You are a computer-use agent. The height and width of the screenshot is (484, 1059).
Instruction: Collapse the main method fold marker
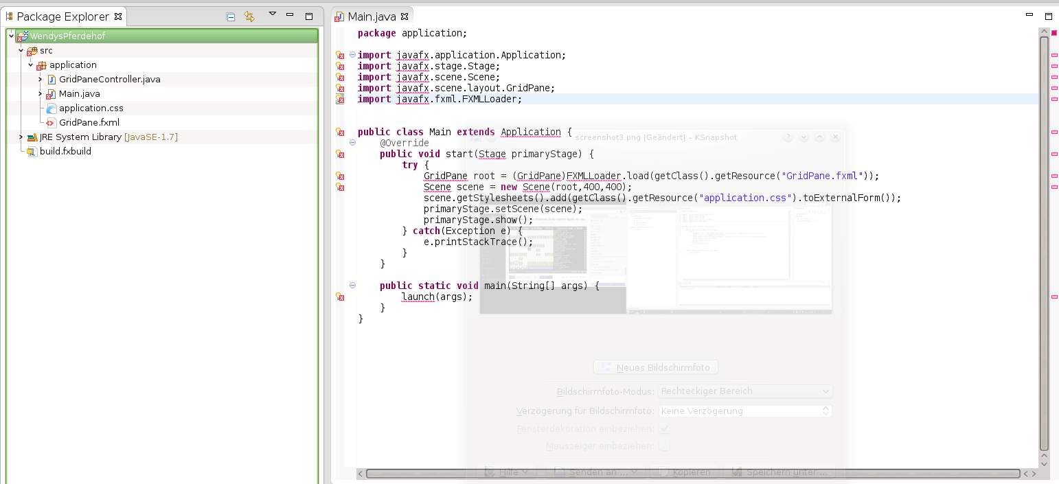tap(352, 286)
